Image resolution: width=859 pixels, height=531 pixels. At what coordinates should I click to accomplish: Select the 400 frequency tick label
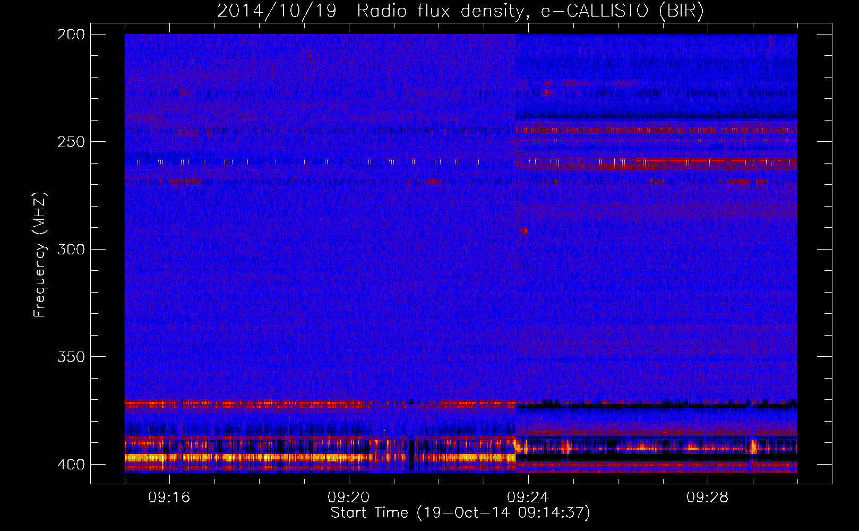click(71, 464)
